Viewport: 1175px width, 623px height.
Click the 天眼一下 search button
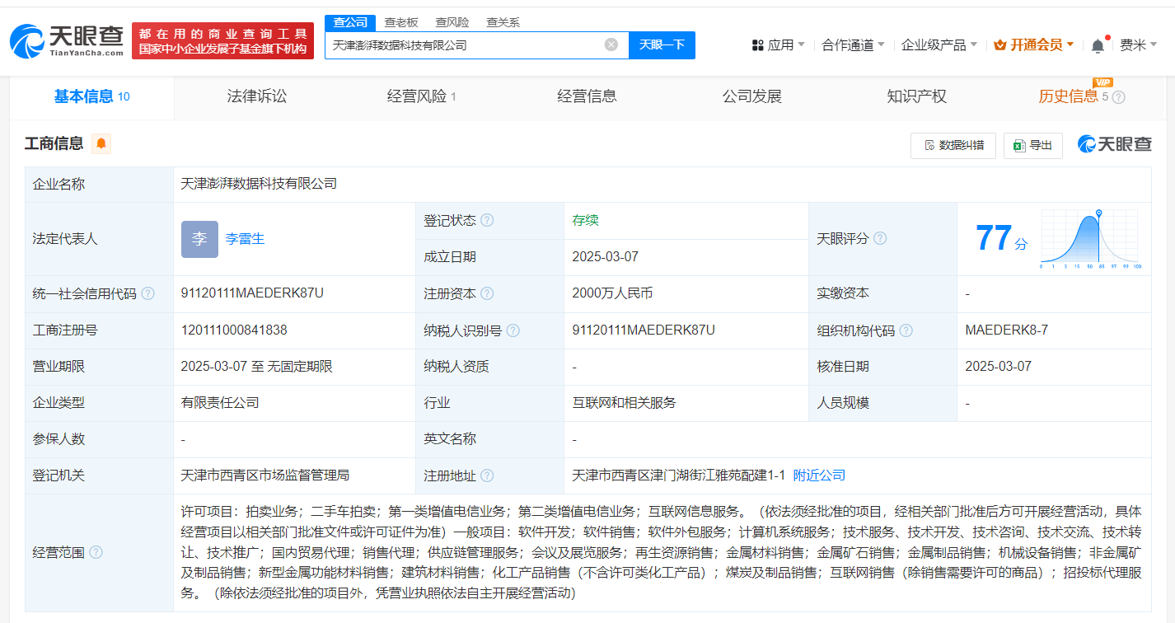(x=662, y=44)
